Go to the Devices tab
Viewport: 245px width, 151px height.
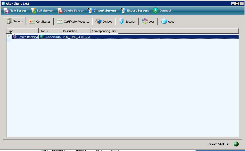tap(104, 22)
